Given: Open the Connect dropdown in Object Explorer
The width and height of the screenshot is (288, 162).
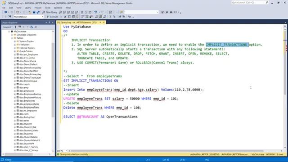Looking at the screenshot, I should point(8,27).
